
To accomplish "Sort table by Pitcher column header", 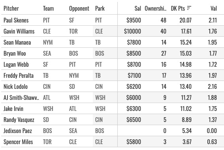I will (x=11, y=8).
